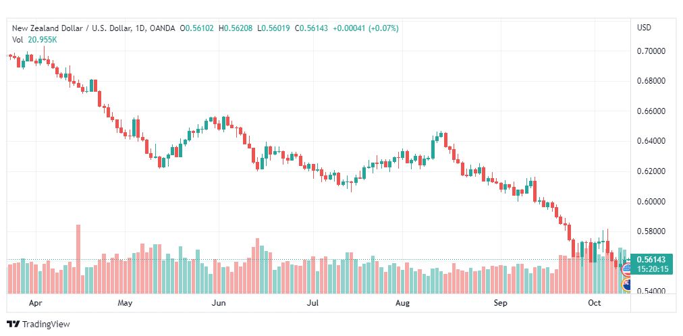Click the US flag event icon
The image size is (683, 336).
626,270
